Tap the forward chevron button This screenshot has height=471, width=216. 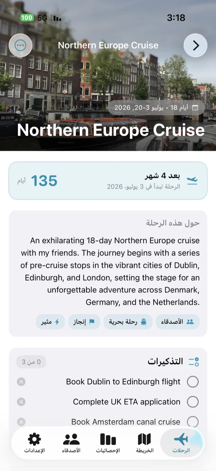(195, 46)
